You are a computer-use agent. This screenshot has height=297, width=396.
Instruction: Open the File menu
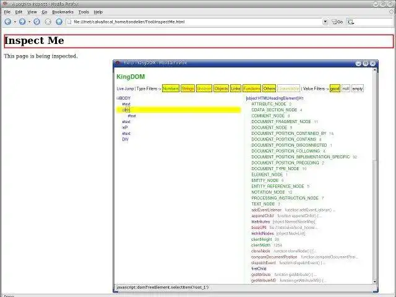[x=7, y=12]
